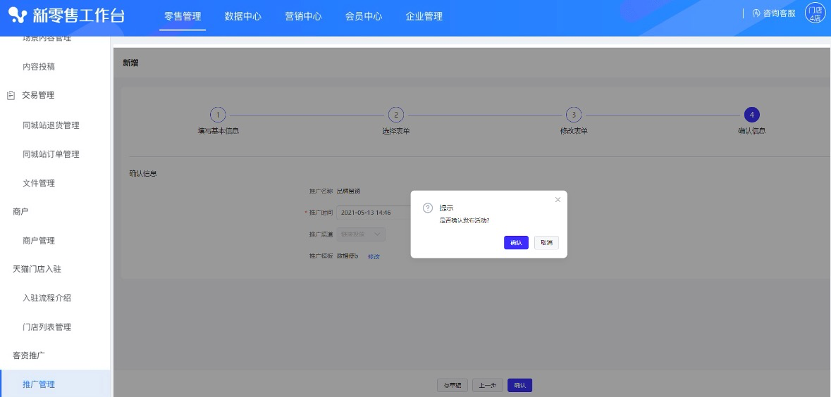Close the 提示 dialog with the X
This screenshot has height=397, width=831.
point(558,200)
